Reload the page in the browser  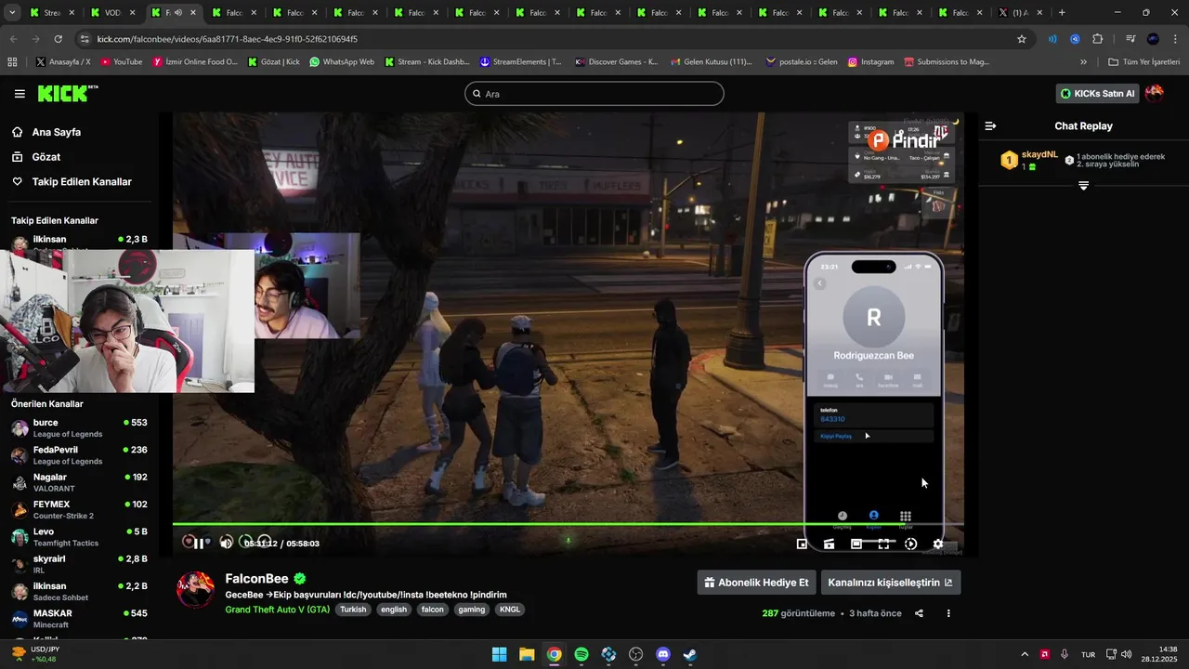58,39
